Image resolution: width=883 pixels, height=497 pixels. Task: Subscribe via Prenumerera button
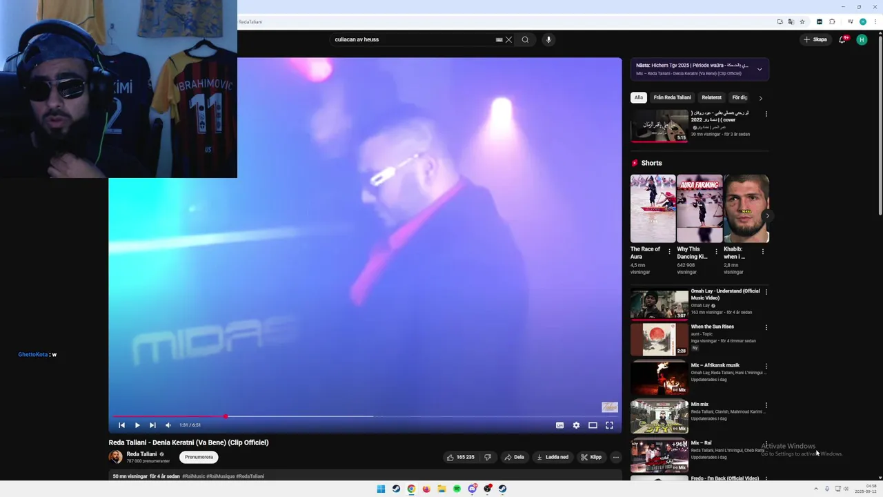(x=199, y=457)
